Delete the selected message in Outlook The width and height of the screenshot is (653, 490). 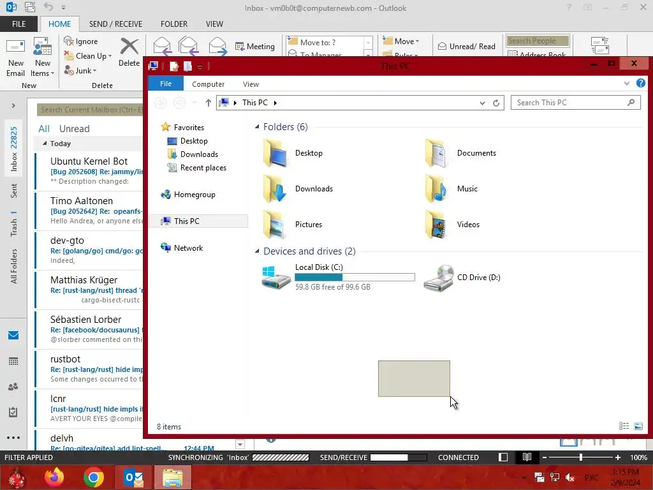(129, 52)
